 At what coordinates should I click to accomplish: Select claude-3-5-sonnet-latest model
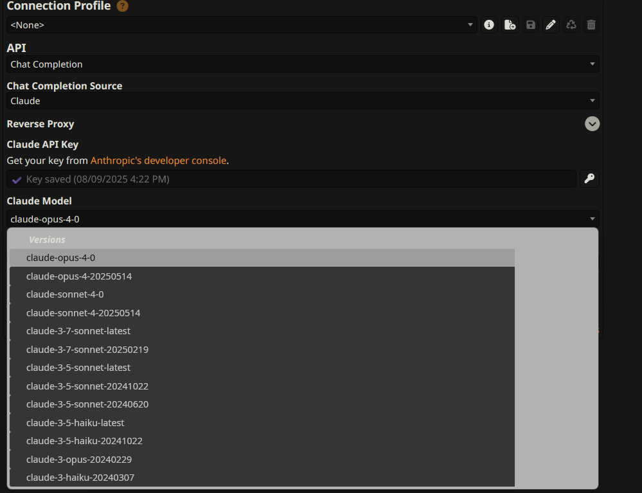pos(262,368)
